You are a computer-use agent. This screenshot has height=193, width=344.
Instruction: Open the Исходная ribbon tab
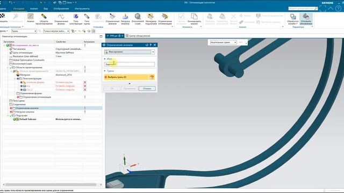(19, 9)
